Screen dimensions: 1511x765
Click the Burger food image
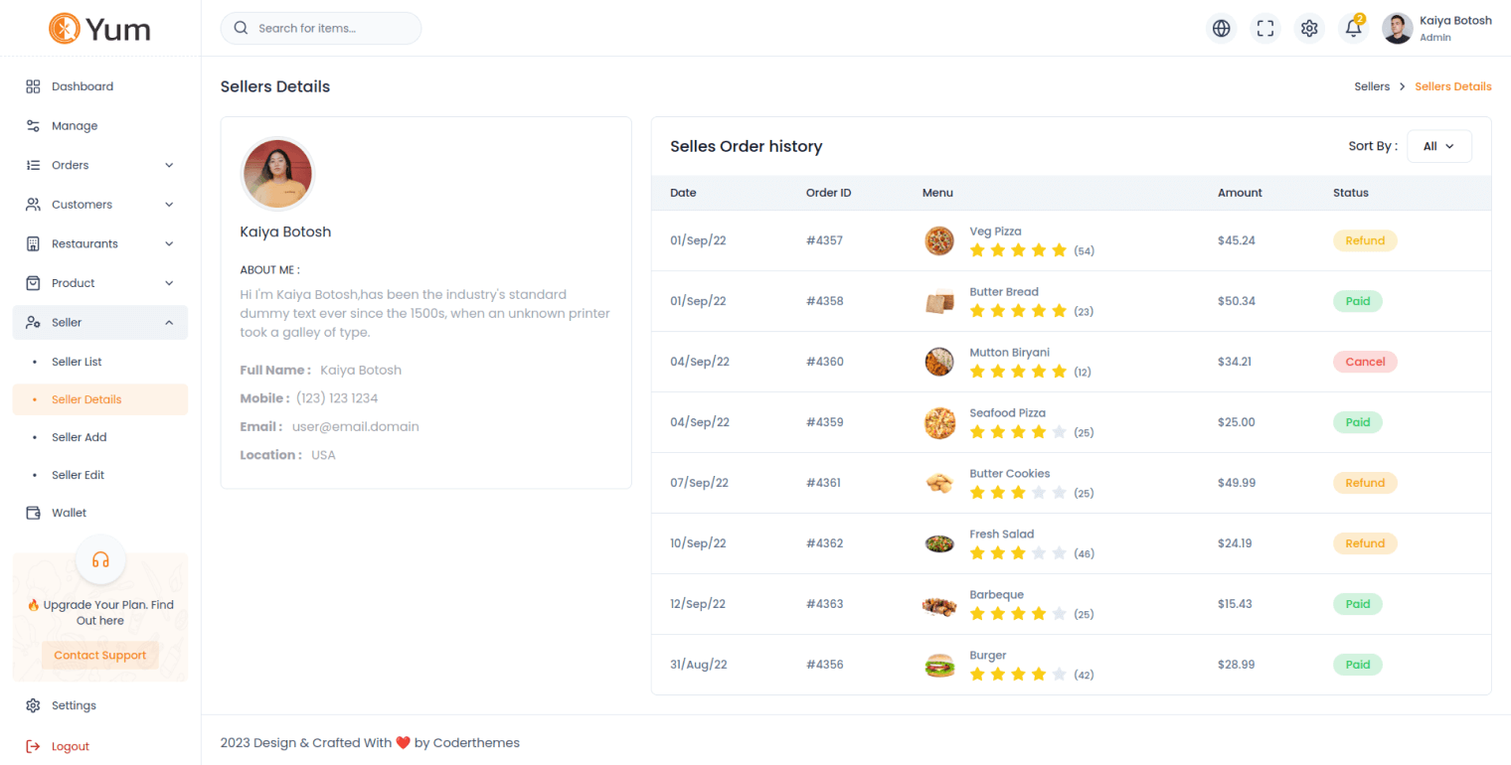[939, 665]
